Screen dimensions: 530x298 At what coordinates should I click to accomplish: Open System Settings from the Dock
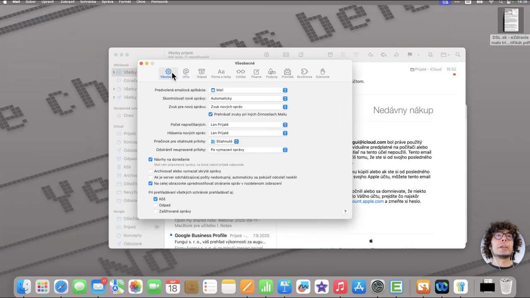click(x=378, y=286)
